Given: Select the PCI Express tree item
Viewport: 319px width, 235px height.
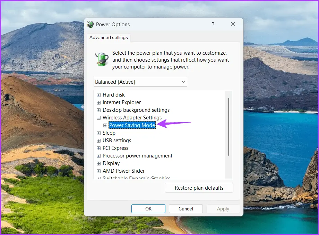Looking at the screenshot, I should pyautogui.click(x=115, y=148).
